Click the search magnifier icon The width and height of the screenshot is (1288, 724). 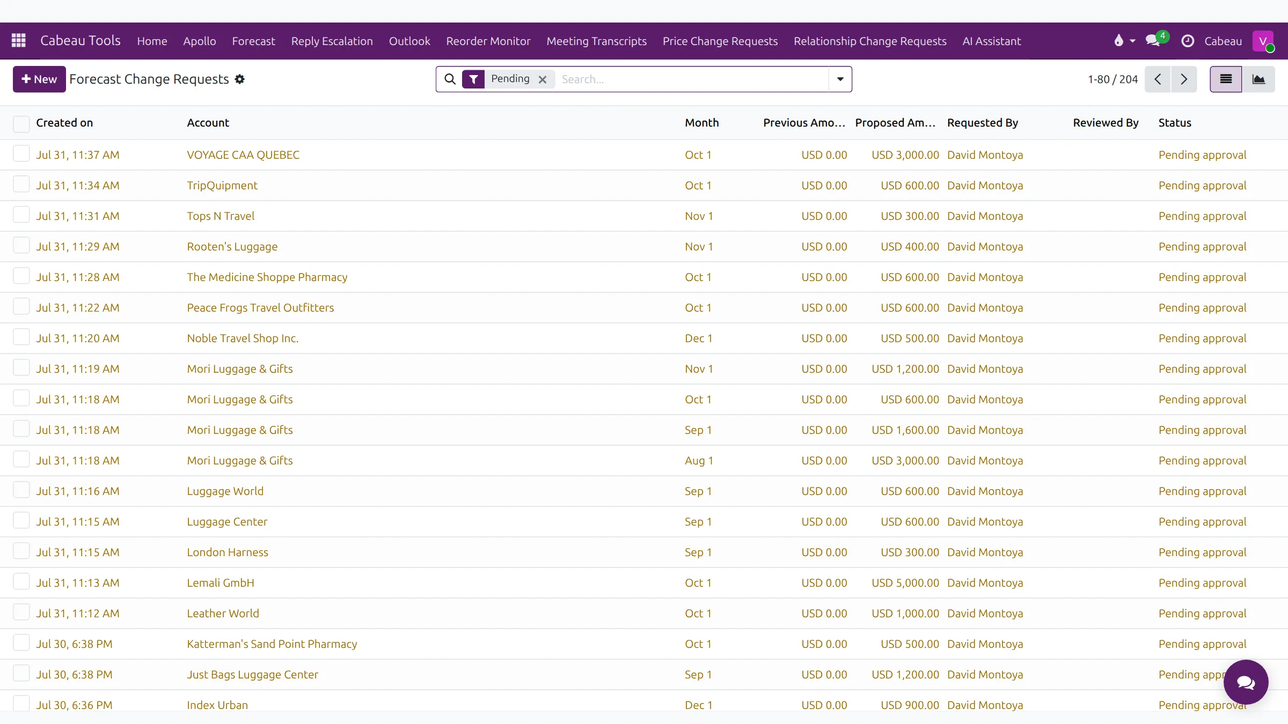click(450, 79)
